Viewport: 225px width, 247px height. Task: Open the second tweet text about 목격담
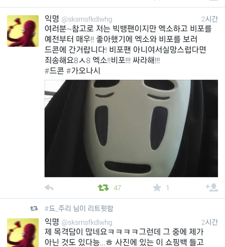[x=124, y=237]
